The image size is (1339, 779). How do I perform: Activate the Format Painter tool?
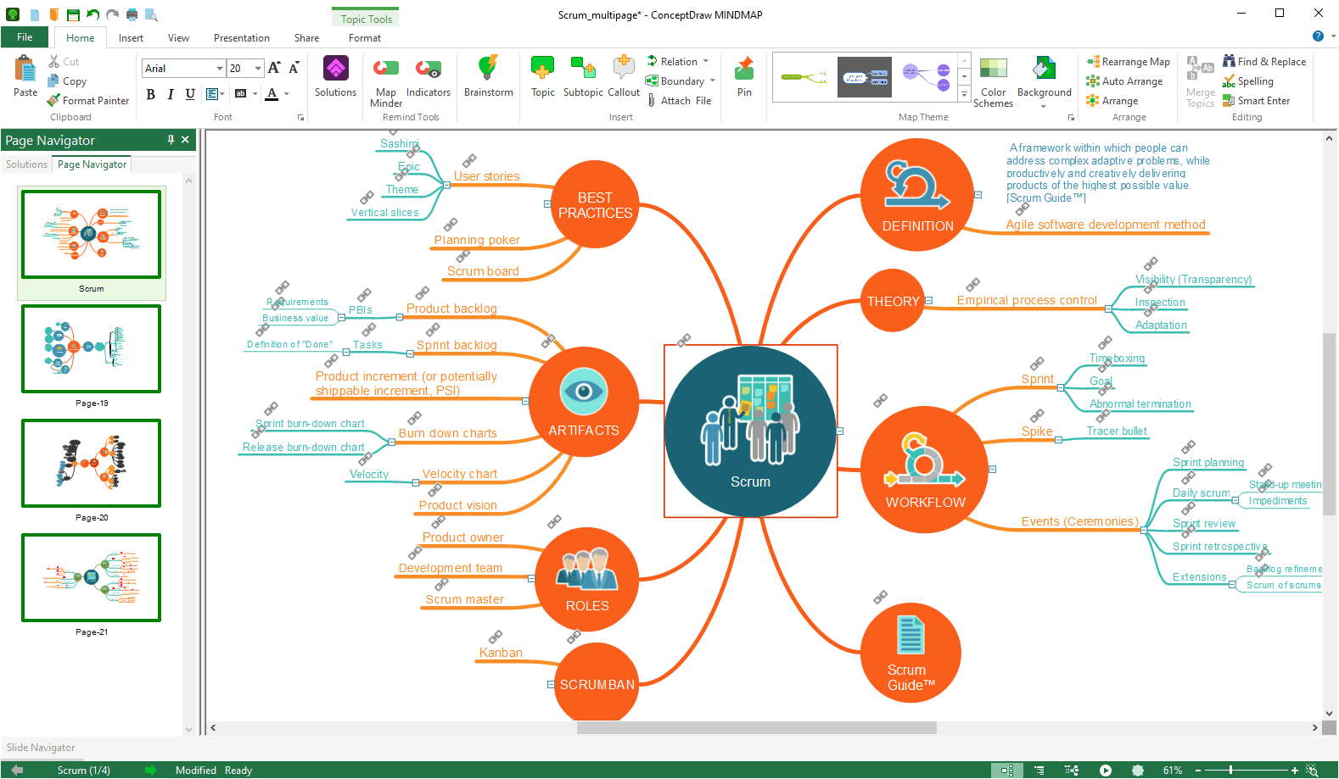pyautogui.click(x=88, y=101)
